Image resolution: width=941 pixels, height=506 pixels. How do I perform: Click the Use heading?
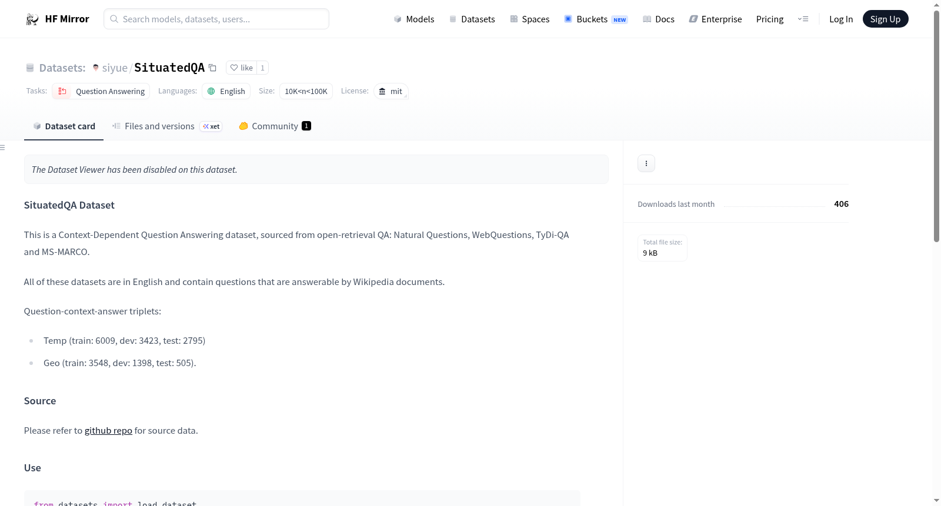(x=32, y=468)
